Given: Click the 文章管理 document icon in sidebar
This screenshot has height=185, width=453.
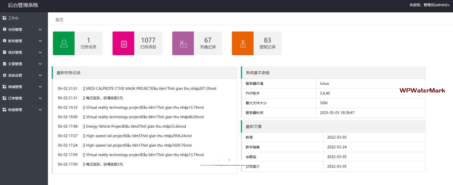Looking at the screenshot, I should tap(4, 64).
